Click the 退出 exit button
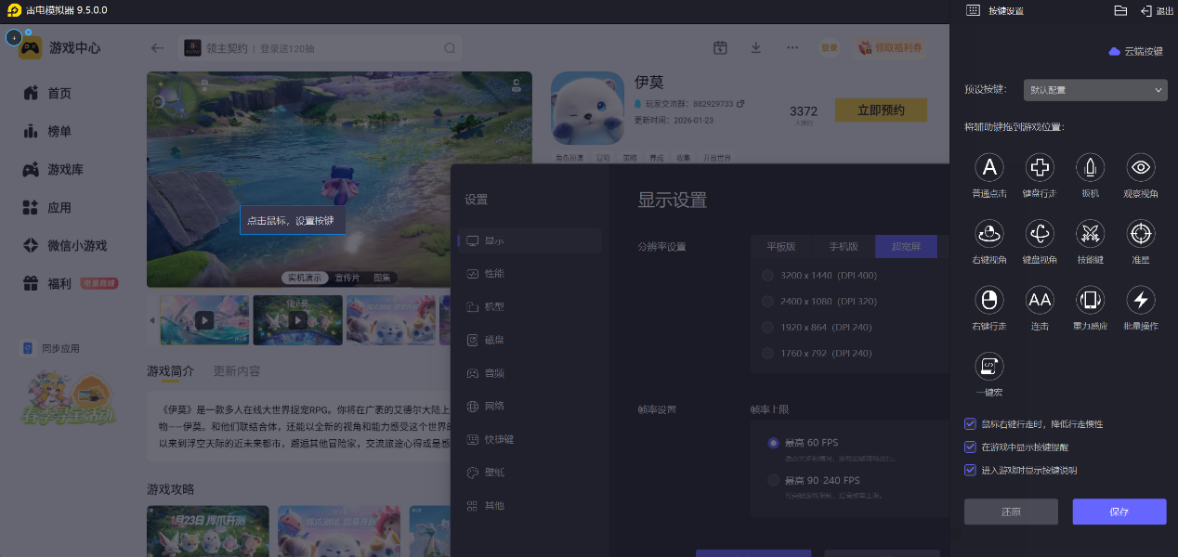The image size is (1178, 557). click(1157, 10)
